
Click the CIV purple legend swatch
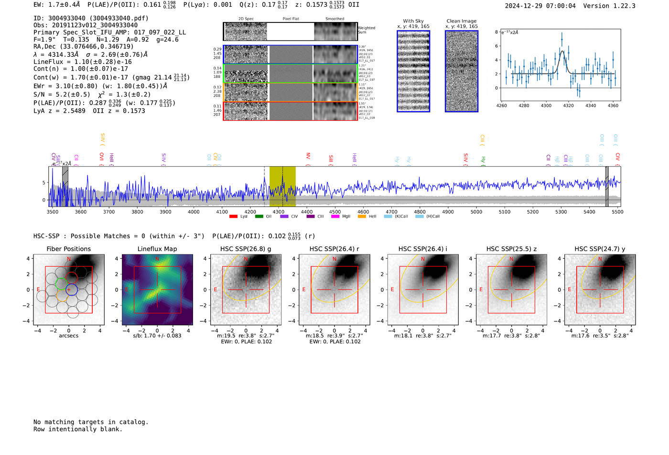[x=284, y=216]
